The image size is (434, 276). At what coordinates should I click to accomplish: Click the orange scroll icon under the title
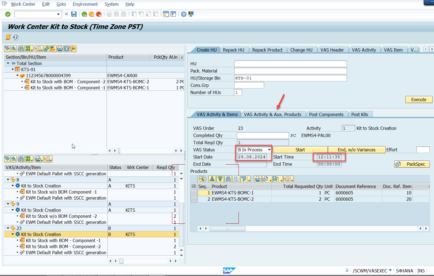[x=8, y=37]
